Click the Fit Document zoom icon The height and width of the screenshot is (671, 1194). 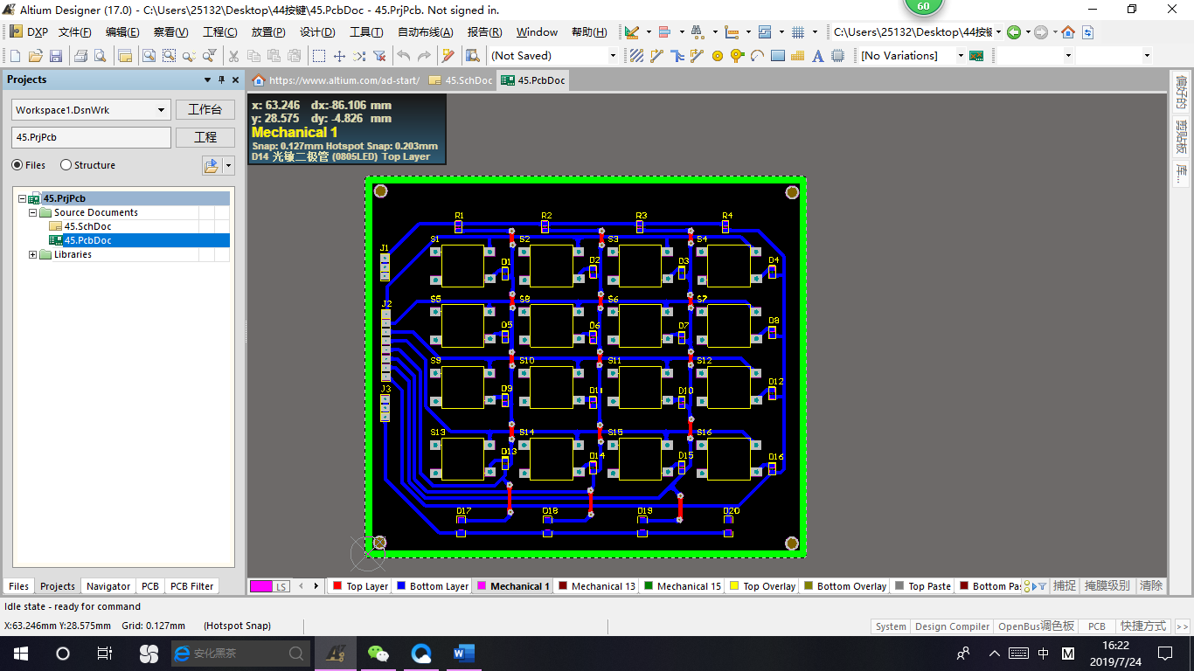(x=149, y=56)
